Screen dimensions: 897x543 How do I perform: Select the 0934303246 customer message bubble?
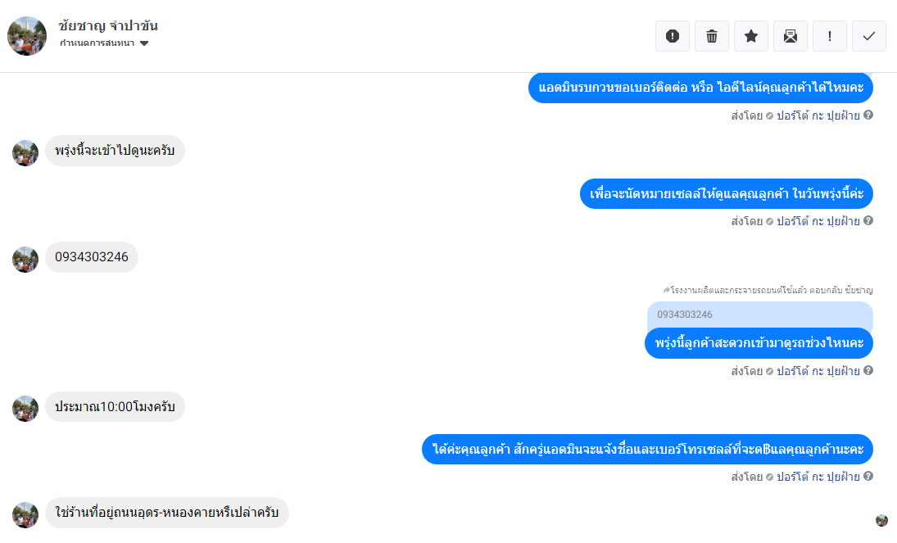click(x=92, y=257)
